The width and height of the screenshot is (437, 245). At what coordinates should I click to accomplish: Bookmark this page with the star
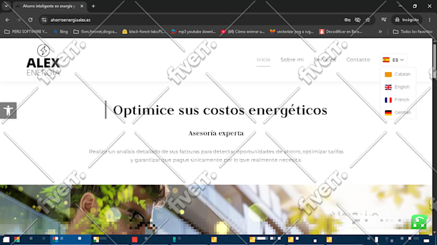click(368, 20)
